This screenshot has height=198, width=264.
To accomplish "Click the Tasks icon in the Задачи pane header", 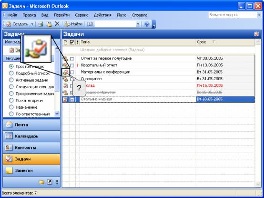I will coord(256,34).
